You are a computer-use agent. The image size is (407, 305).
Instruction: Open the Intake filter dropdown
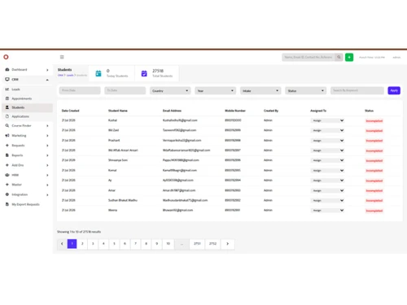260,90
